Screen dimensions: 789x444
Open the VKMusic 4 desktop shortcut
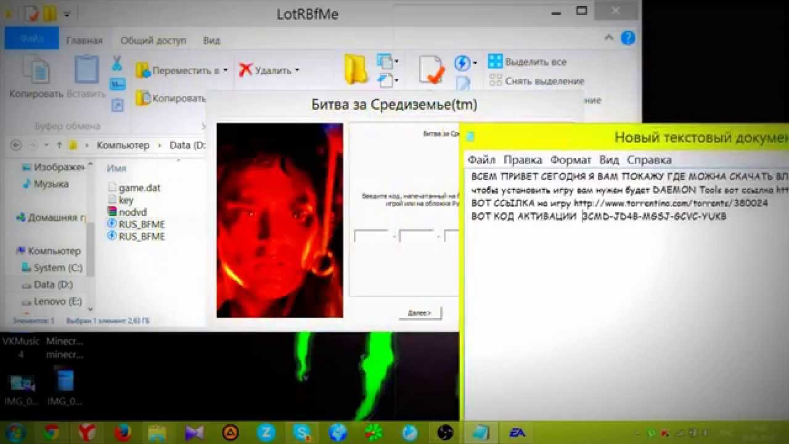[21, 347]
